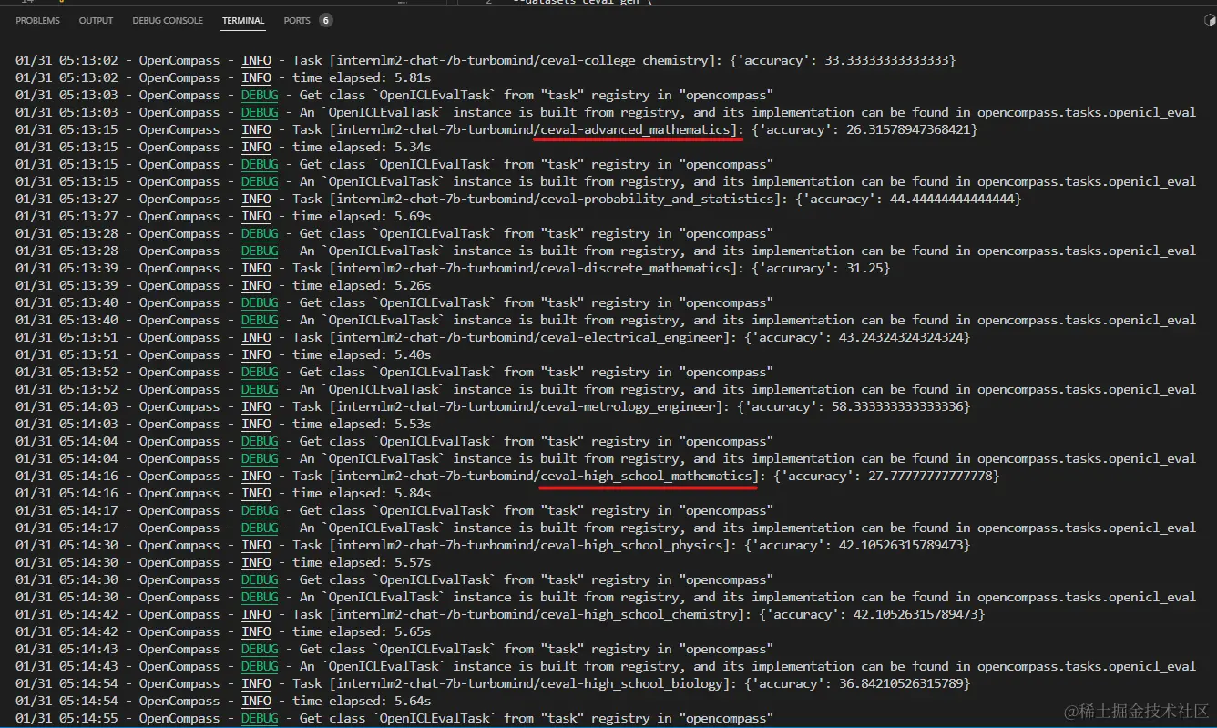Click the accuracy value 44.44444444444444
Screen dimensions: 1217x728
952,199
